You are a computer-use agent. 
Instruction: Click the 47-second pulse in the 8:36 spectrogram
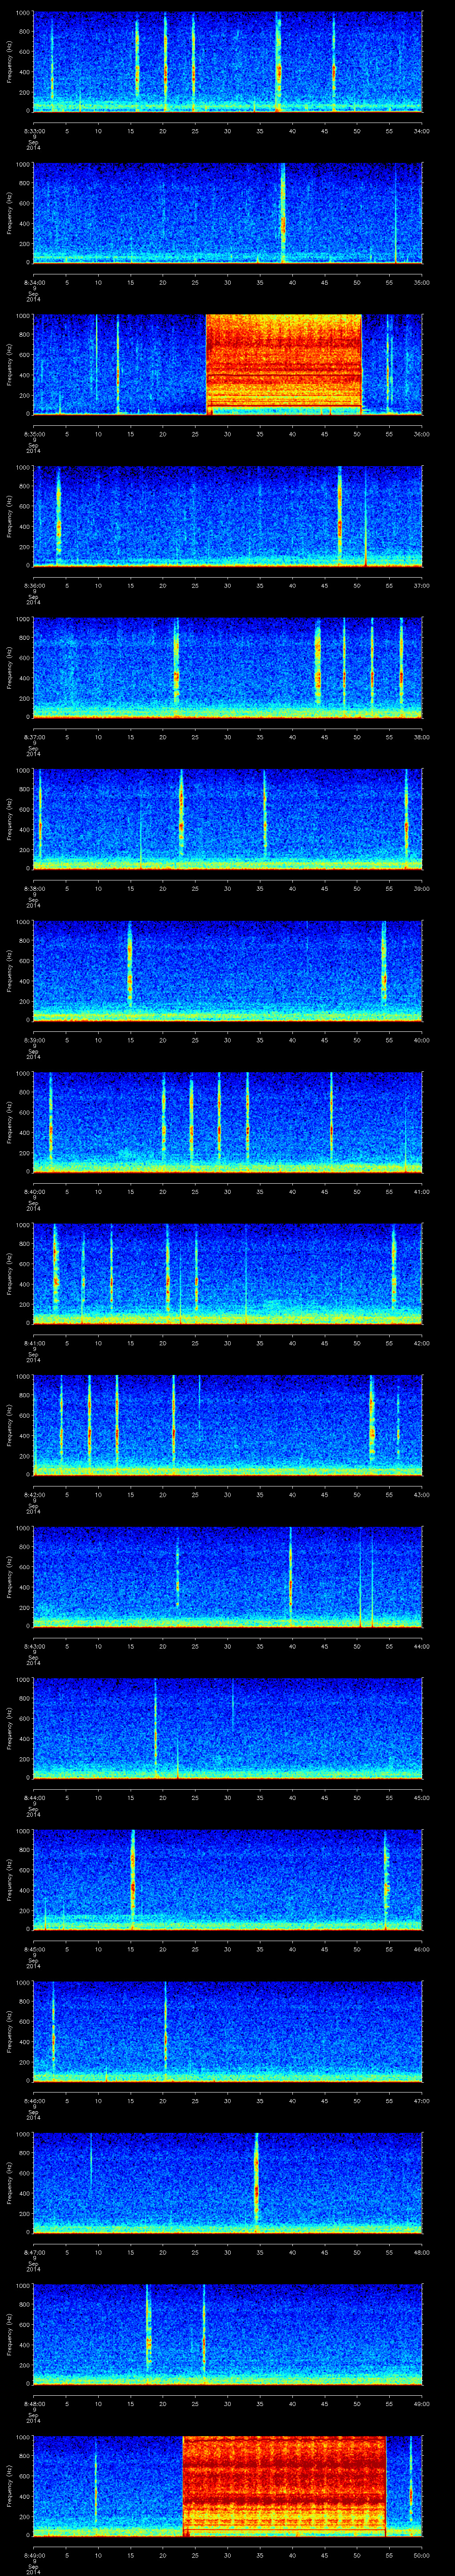pos(340,515)
